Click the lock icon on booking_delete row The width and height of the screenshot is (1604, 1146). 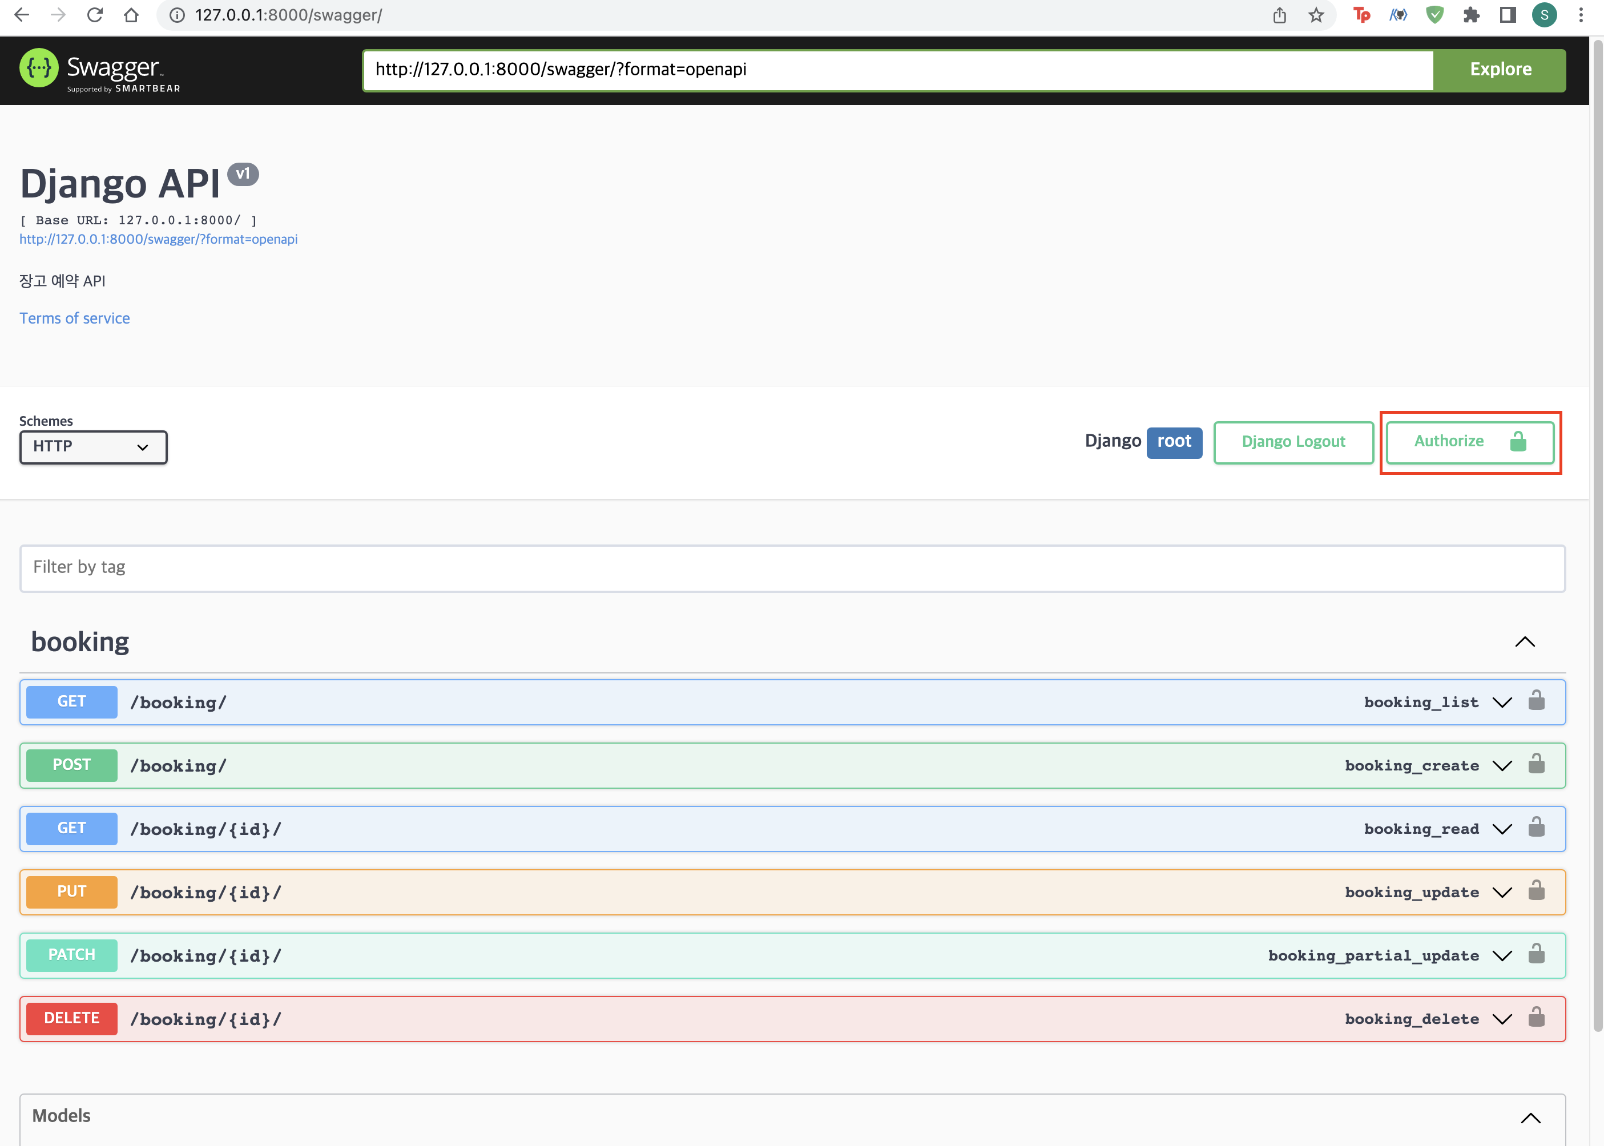coord(1536,1018)
